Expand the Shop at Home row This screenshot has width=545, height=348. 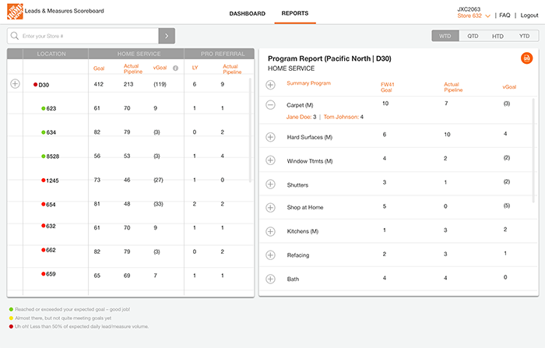(x=270, y=208)
